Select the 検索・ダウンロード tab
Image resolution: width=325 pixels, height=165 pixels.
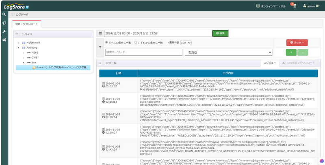(26, 24)
